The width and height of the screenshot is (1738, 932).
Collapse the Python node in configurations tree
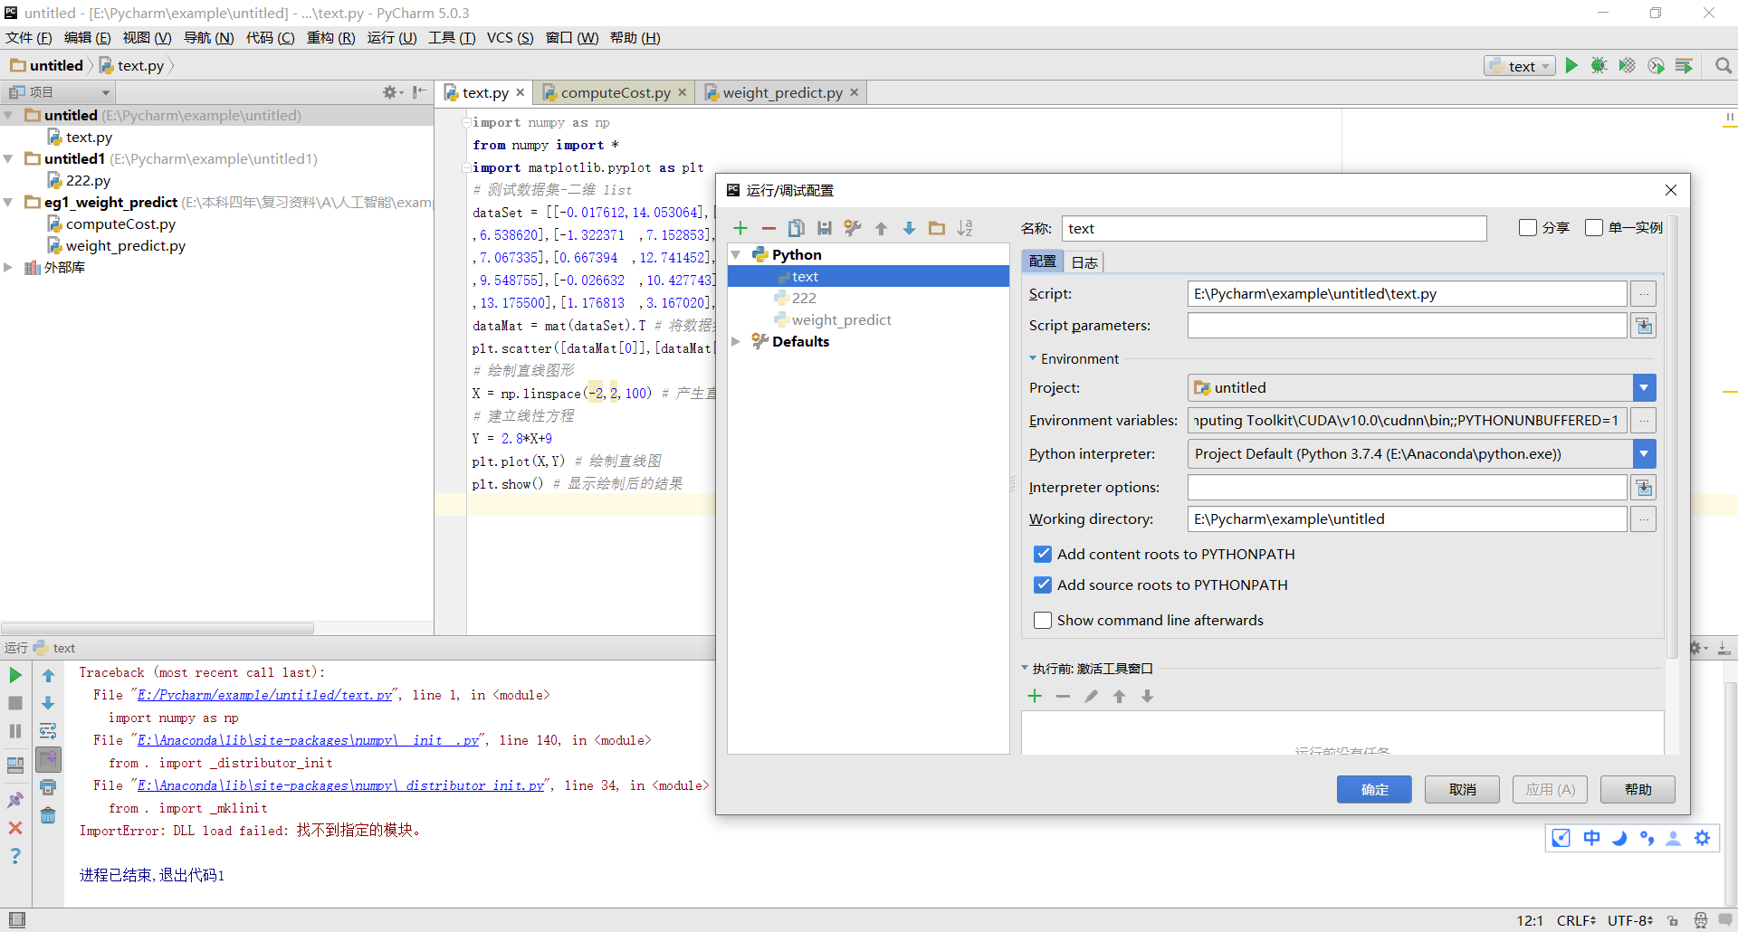tap(736, 255)
